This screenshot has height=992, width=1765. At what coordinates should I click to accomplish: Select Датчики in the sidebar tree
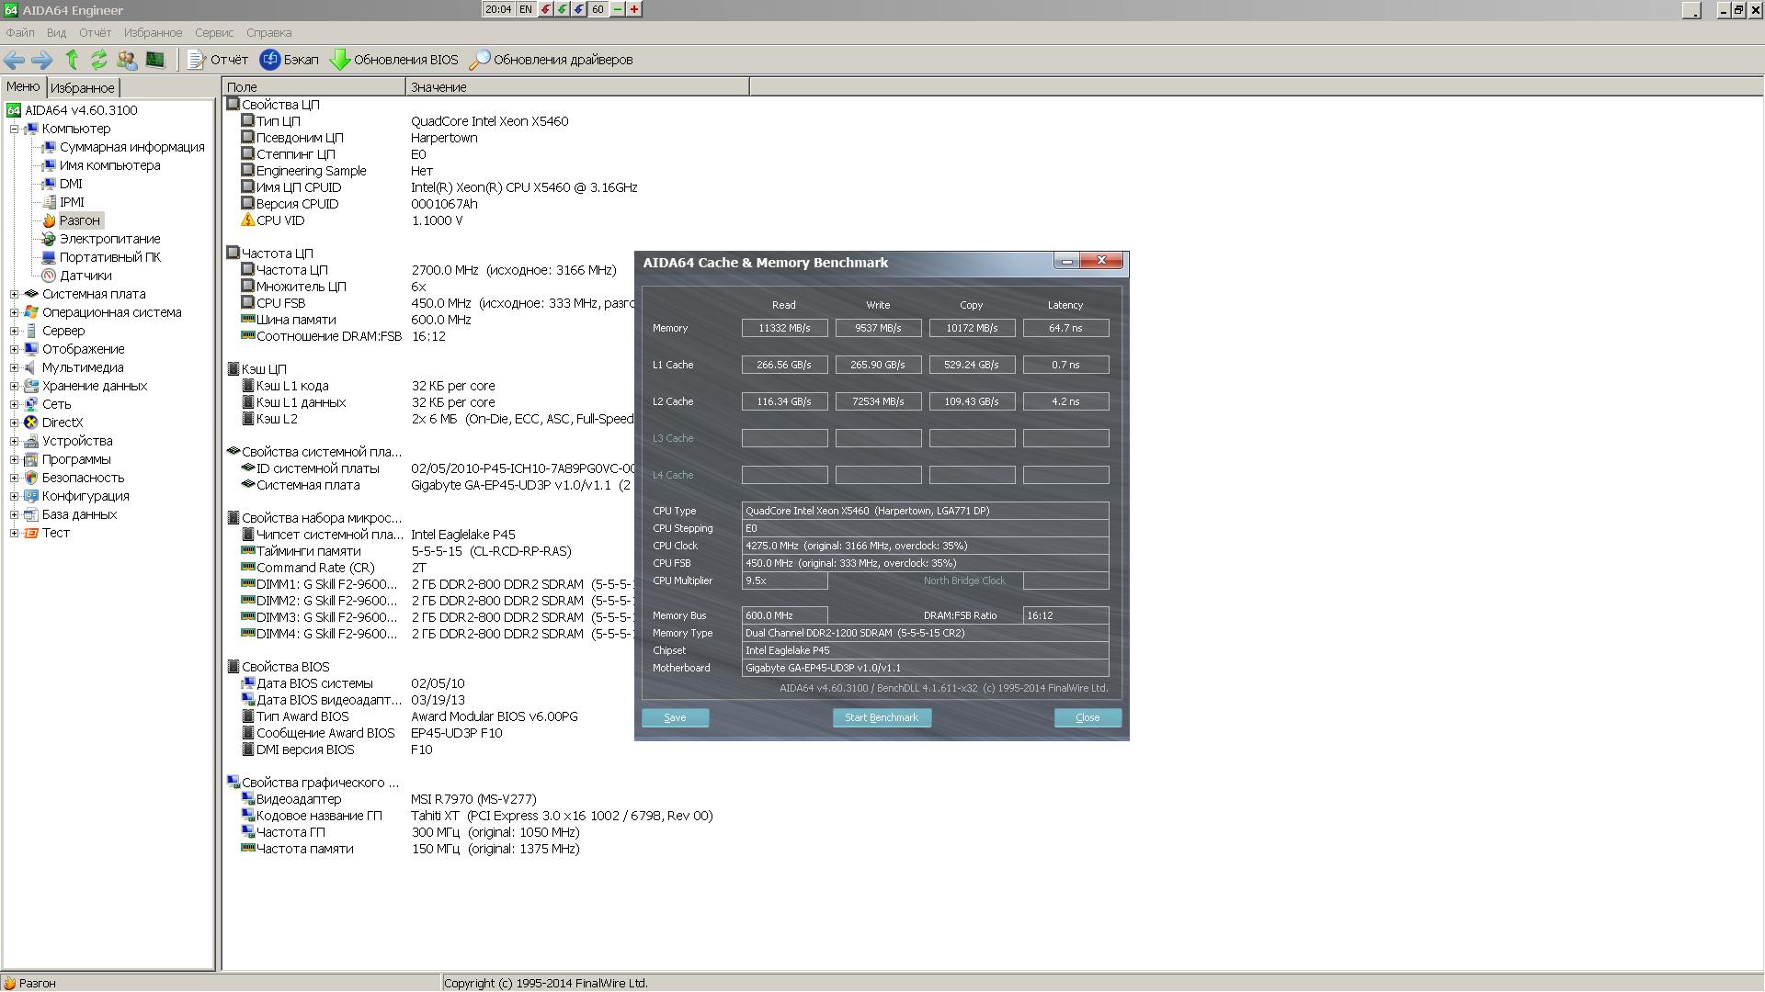pyautogui.click(x=85, y=276)
